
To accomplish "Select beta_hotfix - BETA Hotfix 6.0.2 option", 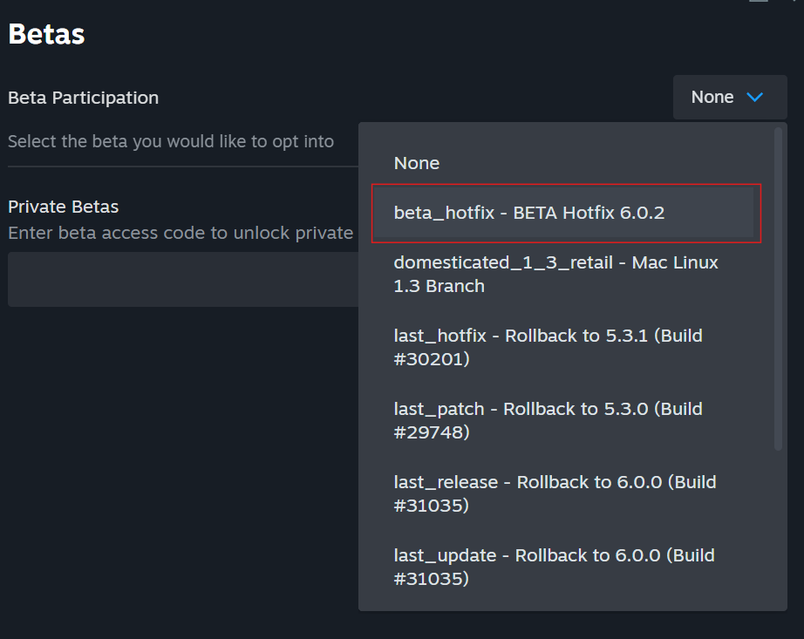I will click(x=567, y=213).
